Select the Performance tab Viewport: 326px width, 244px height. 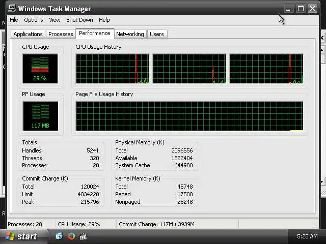point(95,33)
